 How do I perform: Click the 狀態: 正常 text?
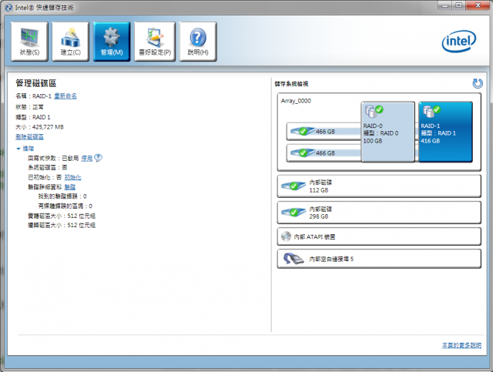coord(29,107)
